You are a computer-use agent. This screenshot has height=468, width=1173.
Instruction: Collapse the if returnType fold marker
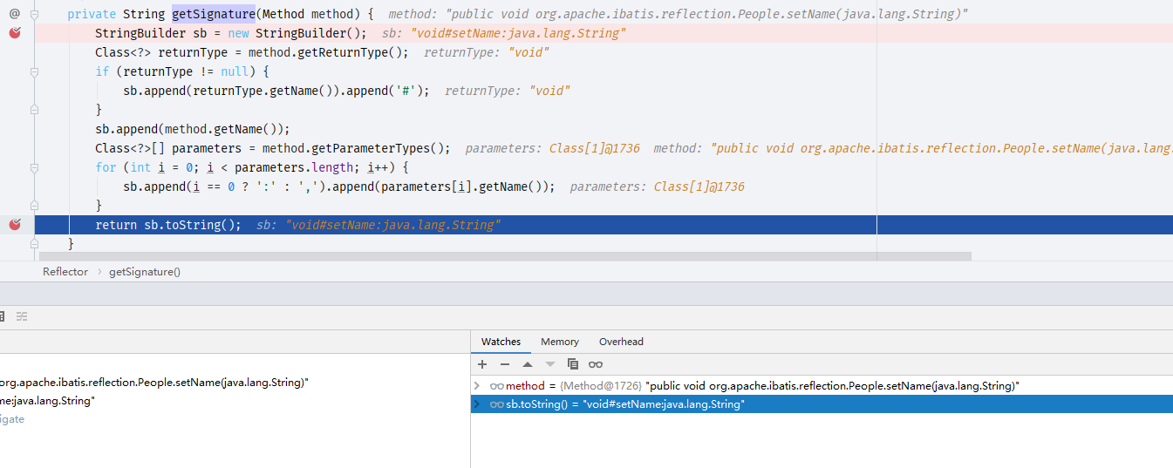coord(34,71)
